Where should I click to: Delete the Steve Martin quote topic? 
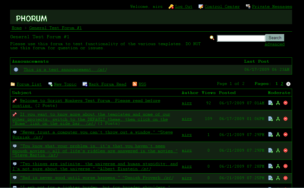pos(286,150)
